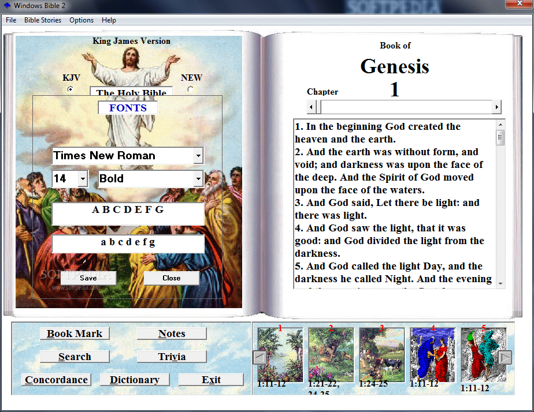Click the uppercase A B C D E F G sample box
Screen dimensions: 534x412
point(128,214)
